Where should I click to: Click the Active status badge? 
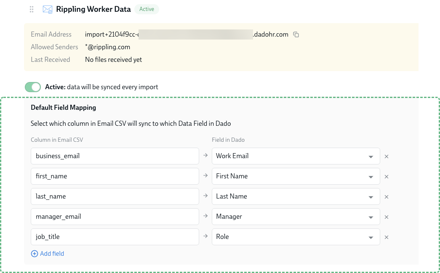click(147, 9)
